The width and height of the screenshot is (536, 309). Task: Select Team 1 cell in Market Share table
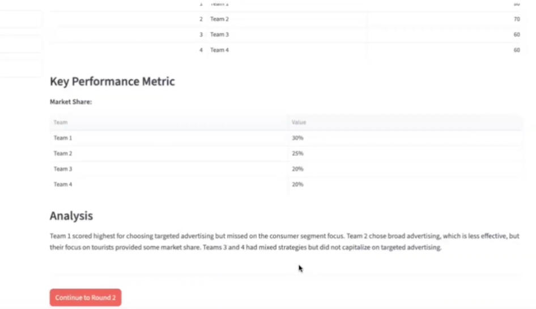pos(63,138)
